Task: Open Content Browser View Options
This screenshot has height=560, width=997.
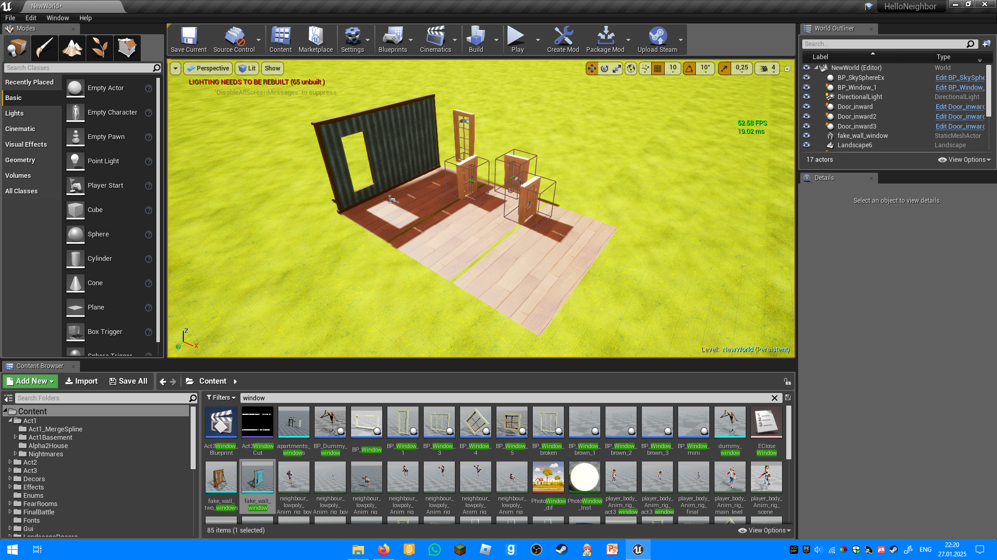Action: click(764, 530)
